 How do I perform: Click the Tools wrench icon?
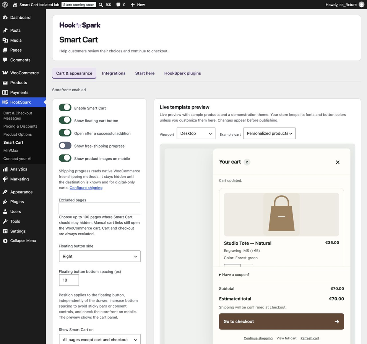click(5, 221)
